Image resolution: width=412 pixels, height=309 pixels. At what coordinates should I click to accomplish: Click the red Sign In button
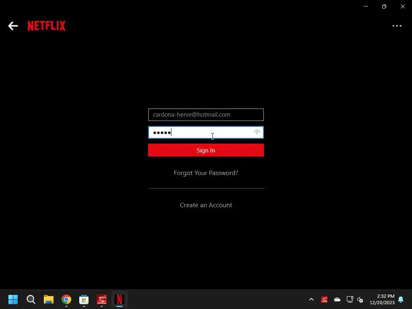click(206, 150)
